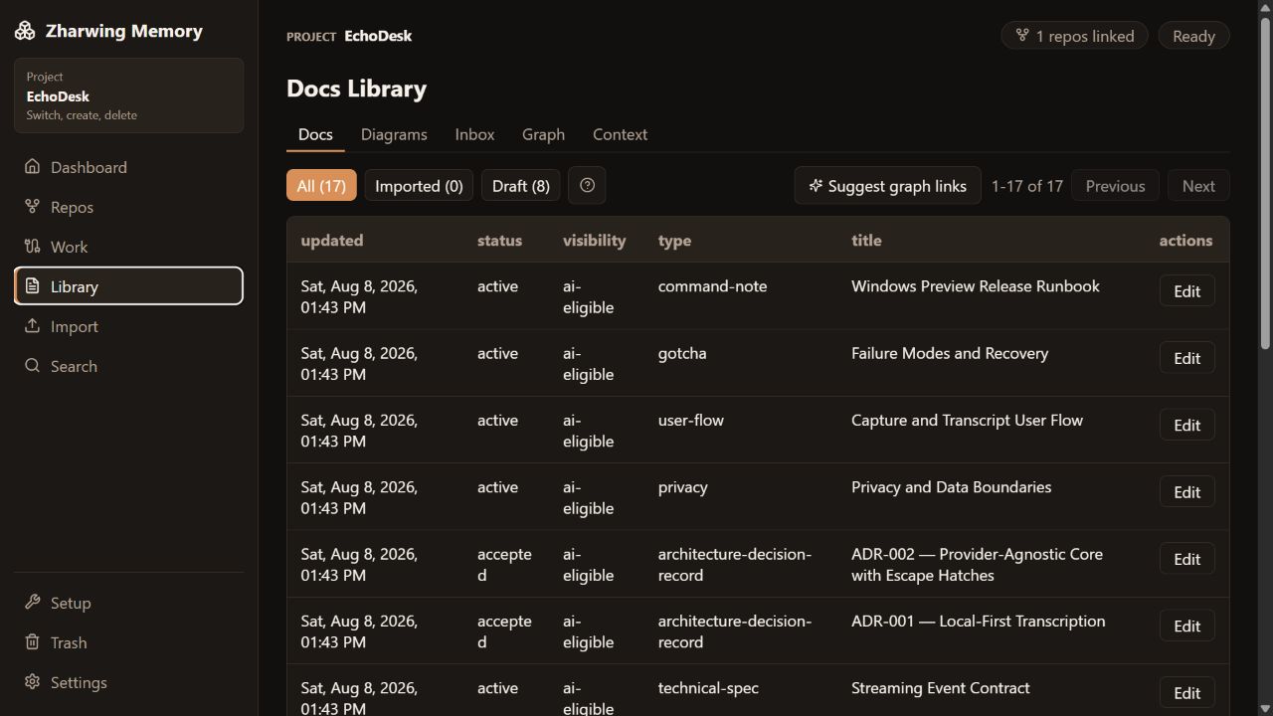
Task: Switch to the Graph tab
Action: [543, 134]
